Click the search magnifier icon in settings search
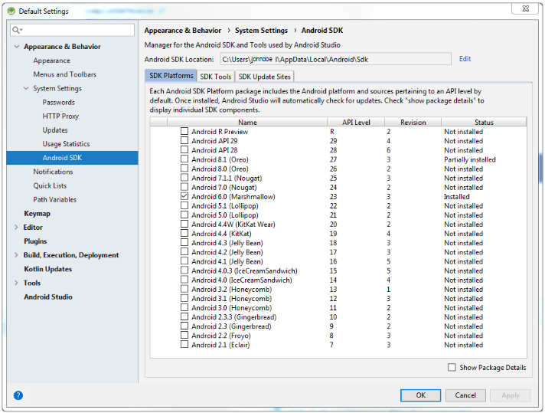Viewport: 545px width, 413px height. click(17, 30)
